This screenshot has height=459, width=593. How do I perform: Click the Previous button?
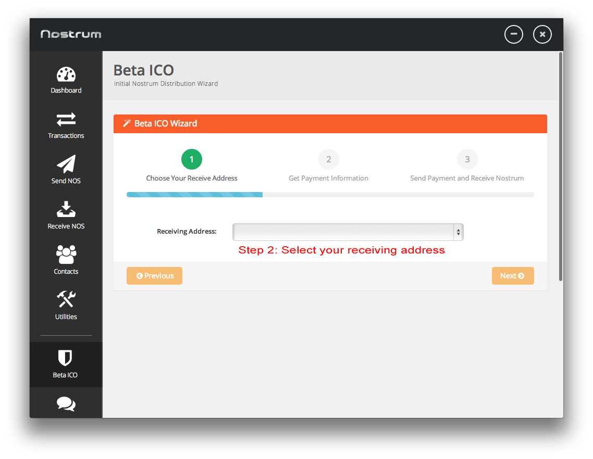(154, 276)
